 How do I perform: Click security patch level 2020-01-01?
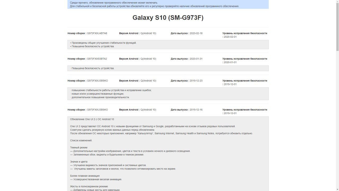click(x=230, y=62)
